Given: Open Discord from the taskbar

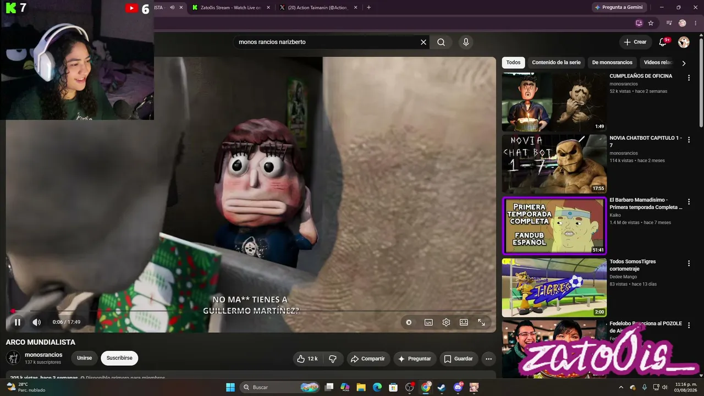Looking at the screenshot, I should pos(458,387).
